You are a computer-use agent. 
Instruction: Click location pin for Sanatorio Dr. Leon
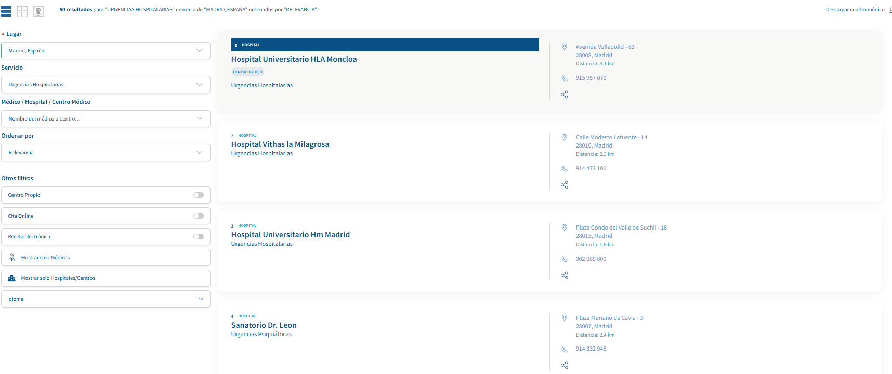click(565, 318)
